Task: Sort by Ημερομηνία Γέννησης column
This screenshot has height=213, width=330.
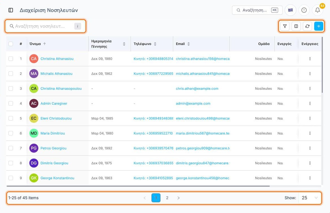Action: click(x=124, y=44)
